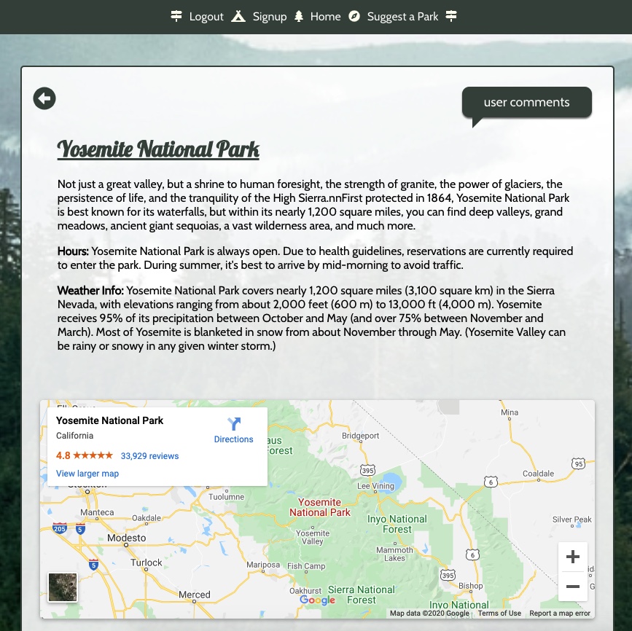Click the Yosemite National Park heading

pos(158,149)
